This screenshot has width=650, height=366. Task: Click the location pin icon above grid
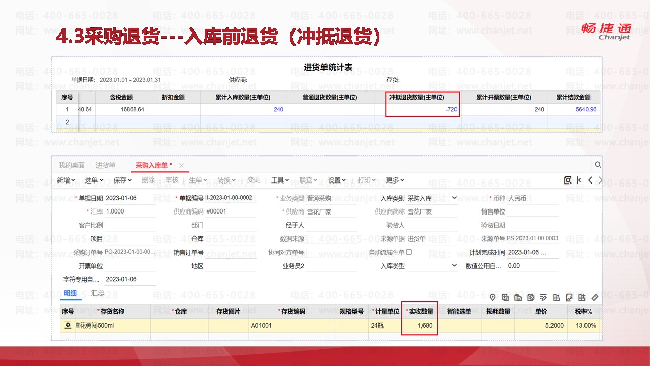point(492,298)
